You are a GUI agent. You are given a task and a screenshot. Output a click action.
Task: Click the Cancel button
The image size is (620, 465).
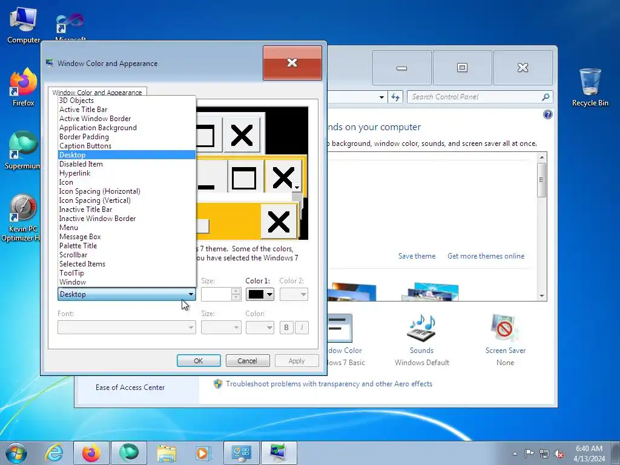tap(248, 361)
